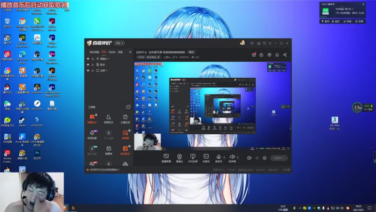Click the filter funnel icon in title bar

[x=264, y=43]
